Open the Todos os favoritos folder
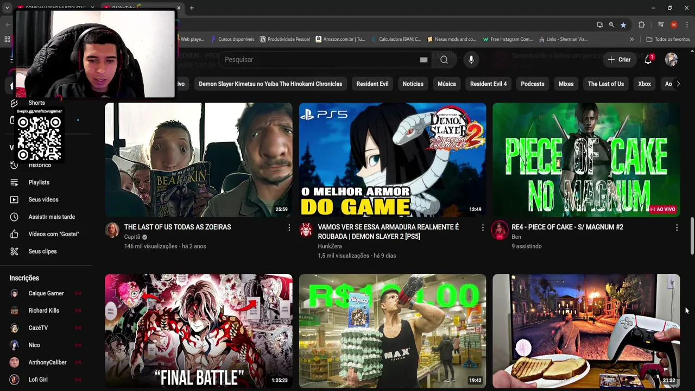Image resolution: width=695 pixels, height=391 pixels. coord(668,39)
